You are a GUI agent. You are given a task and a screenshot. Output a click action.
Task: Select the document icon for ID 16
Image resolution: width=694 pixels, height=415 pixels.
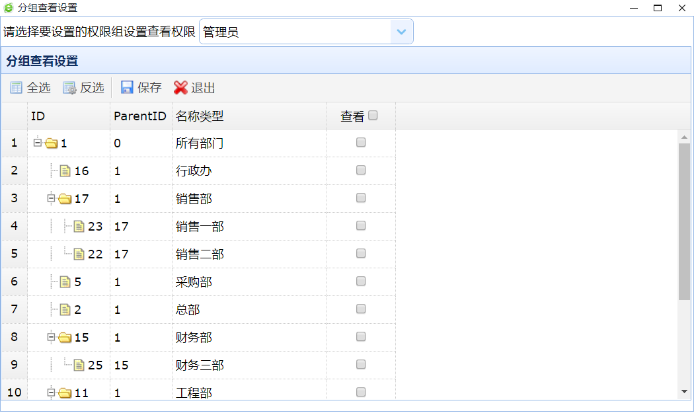[65, 171]
